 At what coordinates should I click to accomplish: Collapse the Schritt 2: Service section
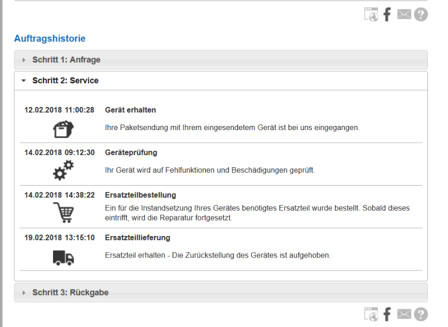(65, 81)
